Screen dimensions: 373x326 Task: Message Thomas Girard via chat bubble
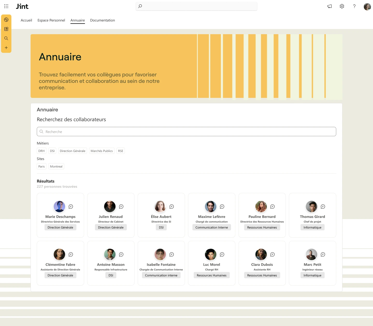pos(323,206)
